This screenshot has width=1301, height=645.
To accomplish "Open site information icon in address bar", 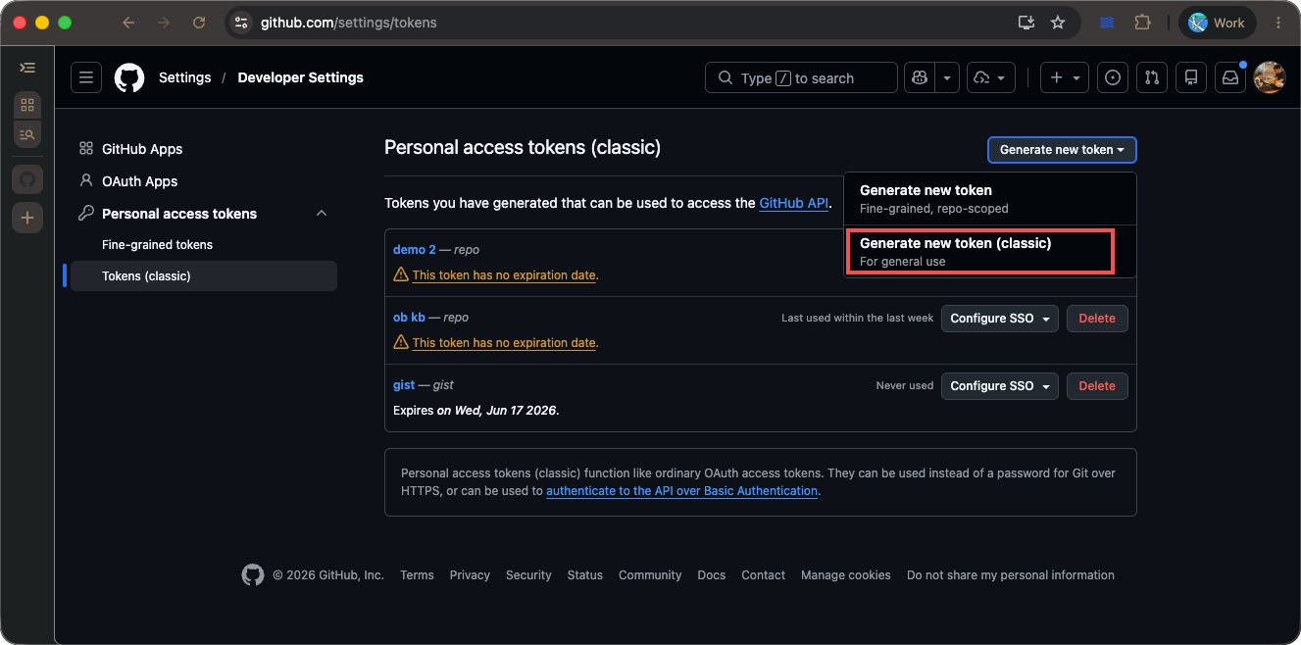I will [x=242, y=23].
